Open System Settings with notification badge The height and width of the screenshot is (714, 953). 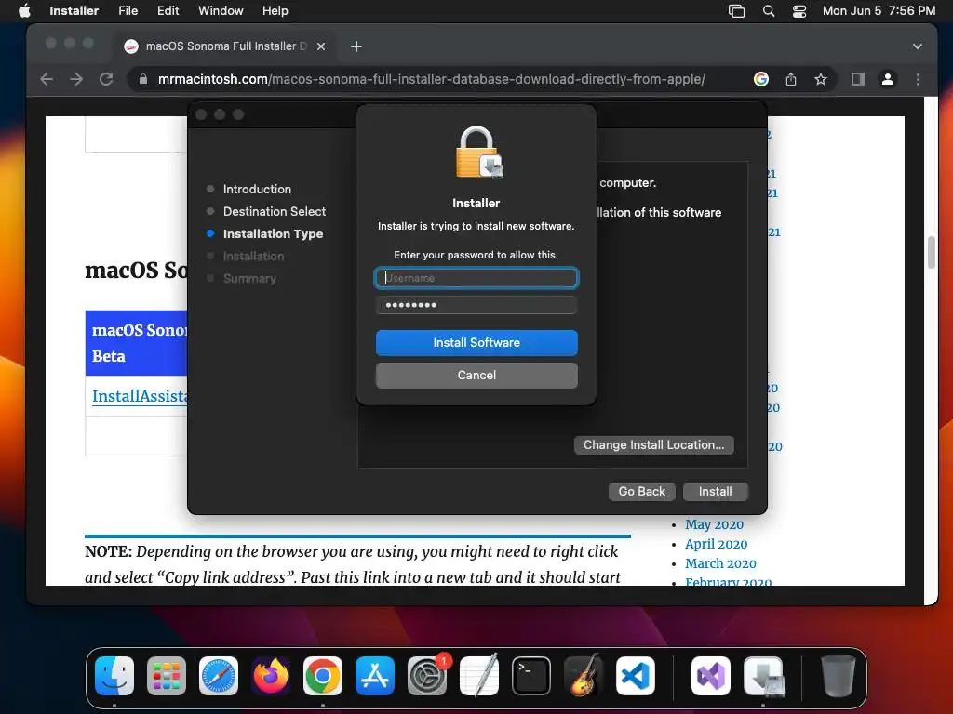point(427,676)
